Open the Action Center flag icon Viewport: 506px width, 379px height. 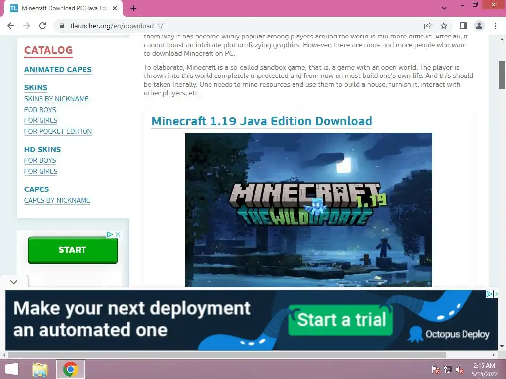[x=436, y=369]
